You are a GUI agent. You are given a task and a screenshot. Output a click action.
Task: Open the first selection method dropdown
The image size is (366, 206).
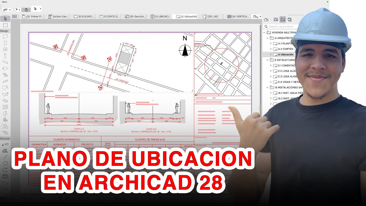(x=6, y=10)
